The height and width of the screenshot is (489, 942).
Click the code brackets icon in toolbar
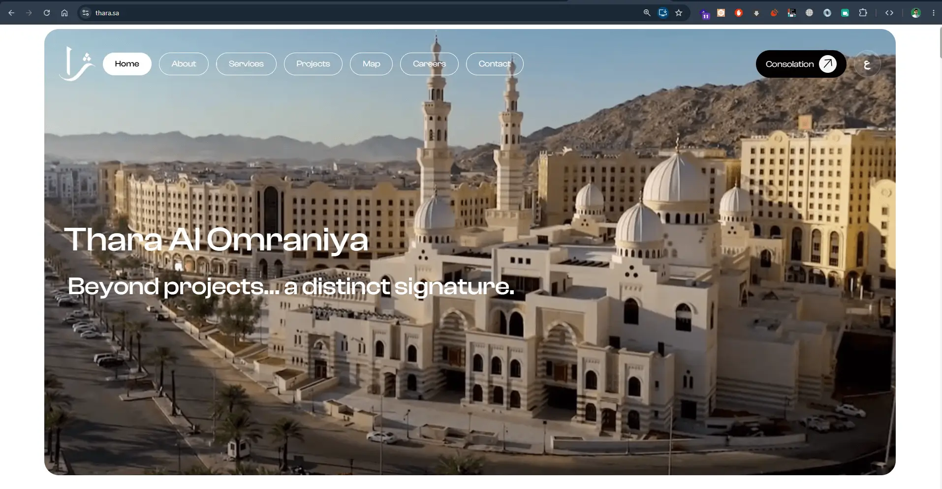pyautogui.click(x=889, y=13)
